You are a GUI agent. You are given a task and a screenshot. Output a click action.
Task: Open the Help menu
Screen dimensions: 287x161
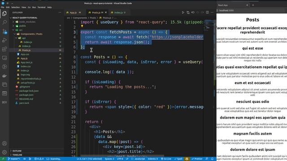49,7
